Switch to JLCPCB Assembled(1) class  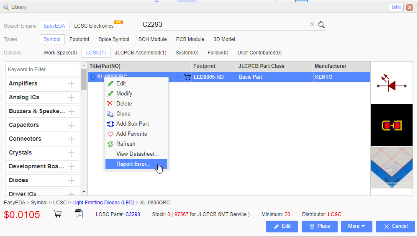pyautogui.click(x=141, y=53)
